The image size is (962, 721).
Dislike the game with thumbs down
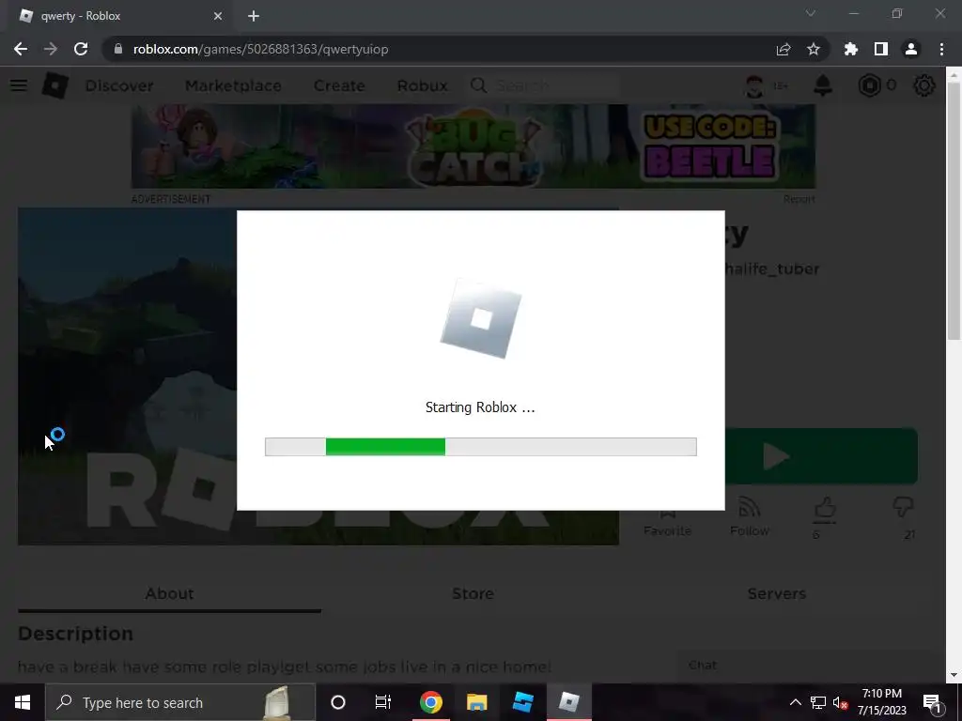point(903,508)
